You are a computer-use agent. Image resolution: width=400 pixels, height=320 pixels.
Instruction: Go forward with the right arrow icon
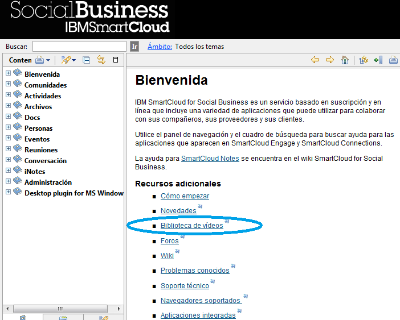coord(330,60)
